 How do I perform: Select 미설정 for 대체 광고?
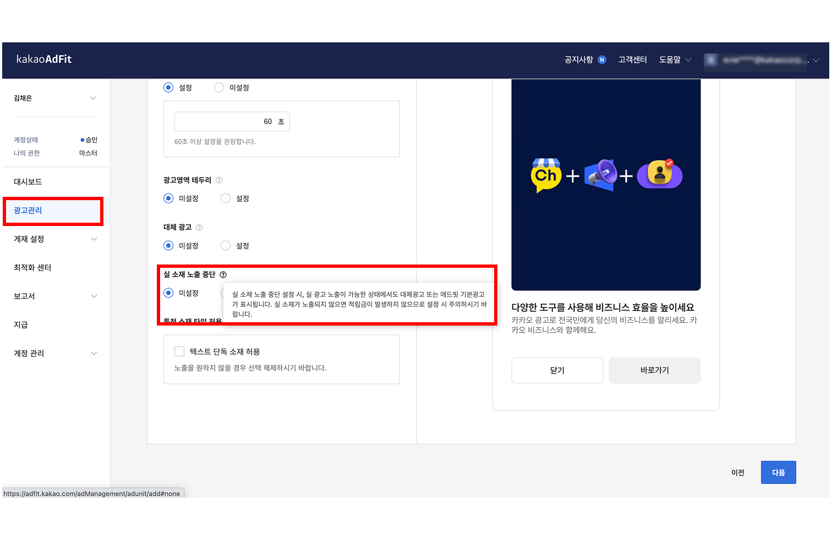tap(168, 246)
